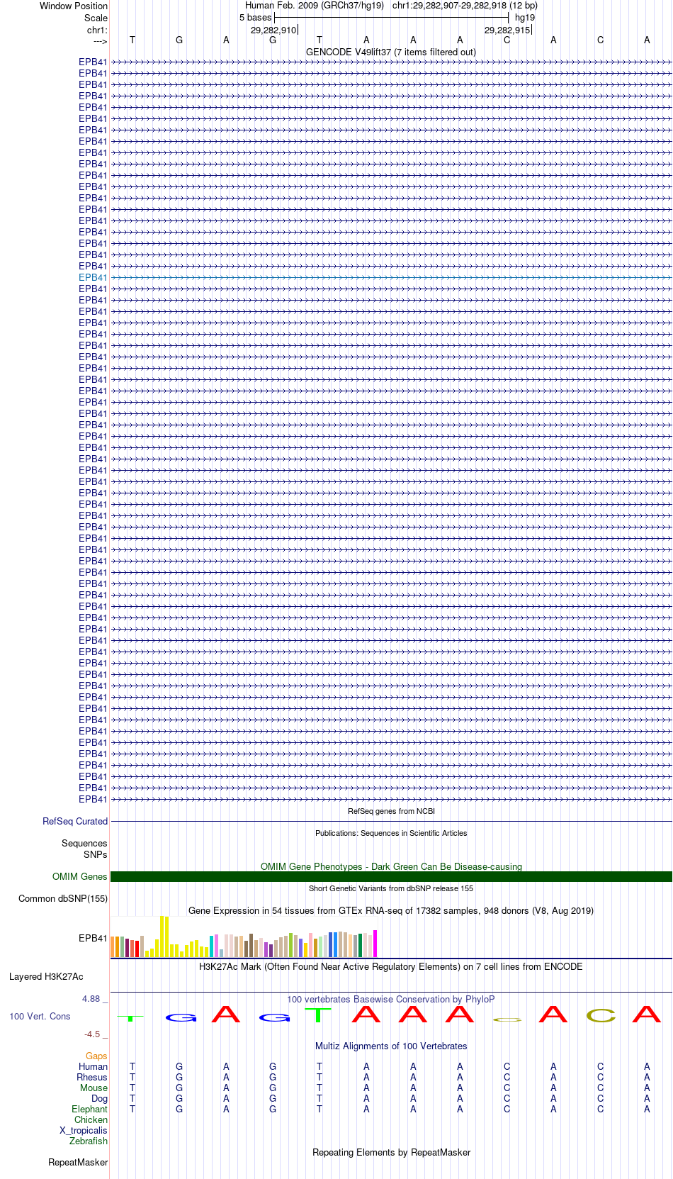
Task: Click the 100 Vert. Cons label
Action: click(x=40, y=1016)
